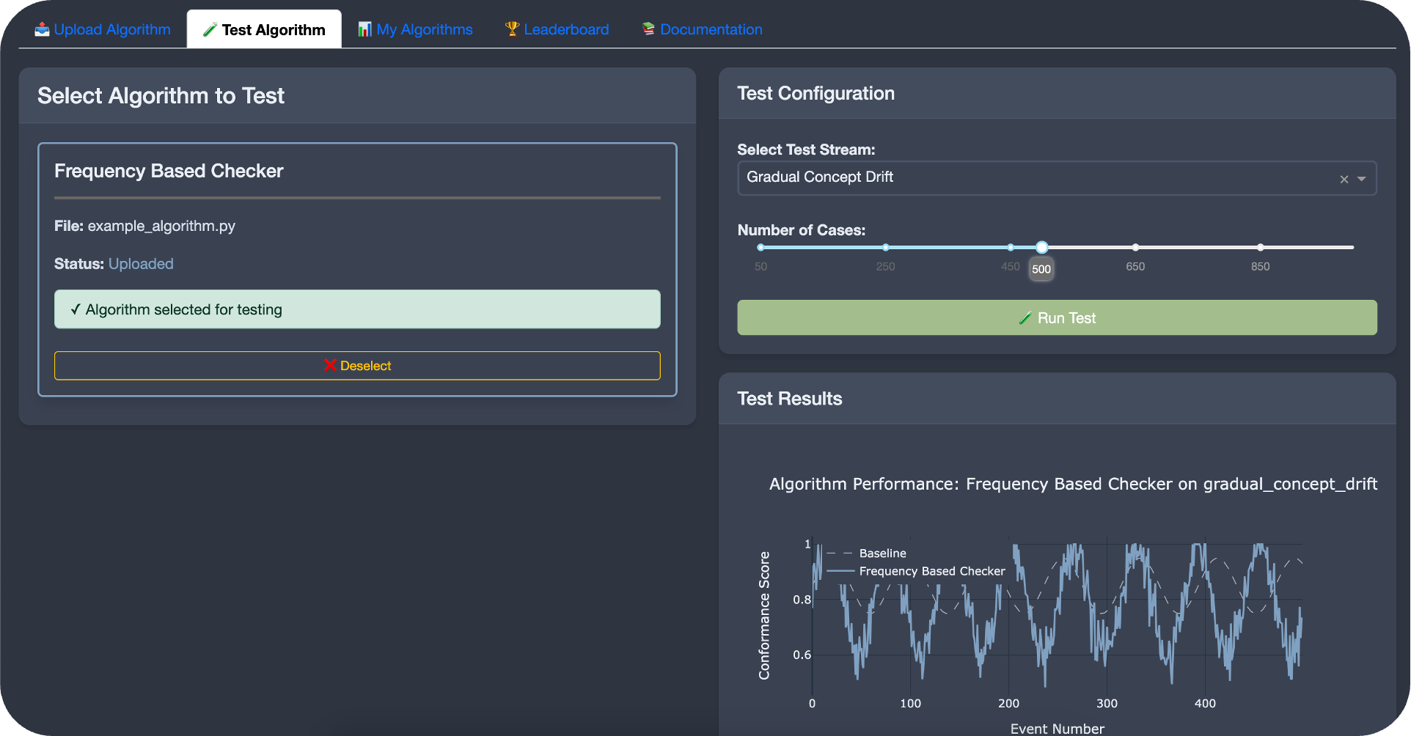Open the My Algorithms tab

424,29
